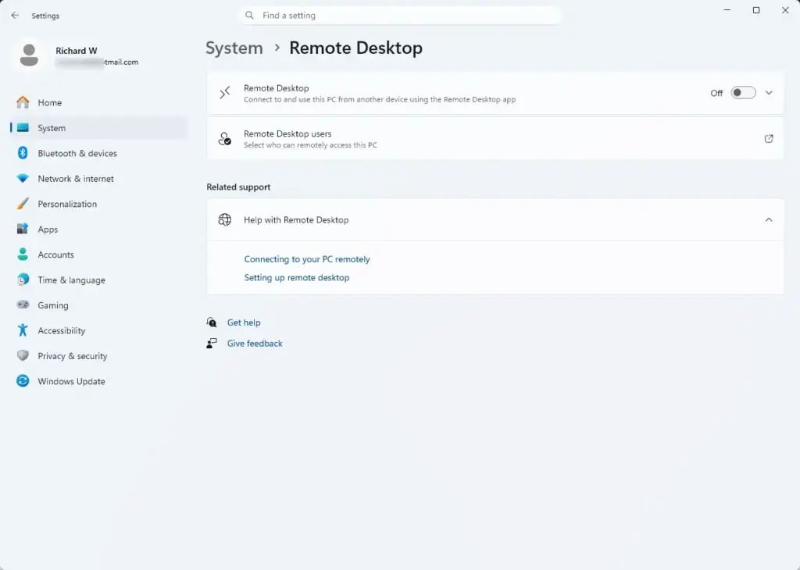Open Connecting to your PC remotely link

(306, 259)
